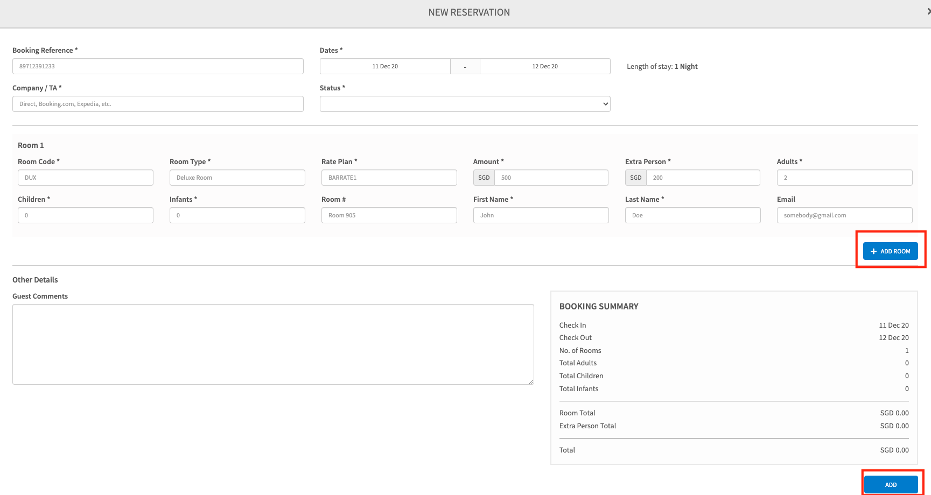Select the check-out date field
This screenshot has width=931, height=495.
[545, 66]
